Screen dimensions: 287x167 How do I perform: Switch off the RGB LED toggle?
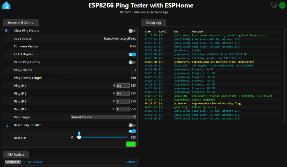click(x=132, y=131)
